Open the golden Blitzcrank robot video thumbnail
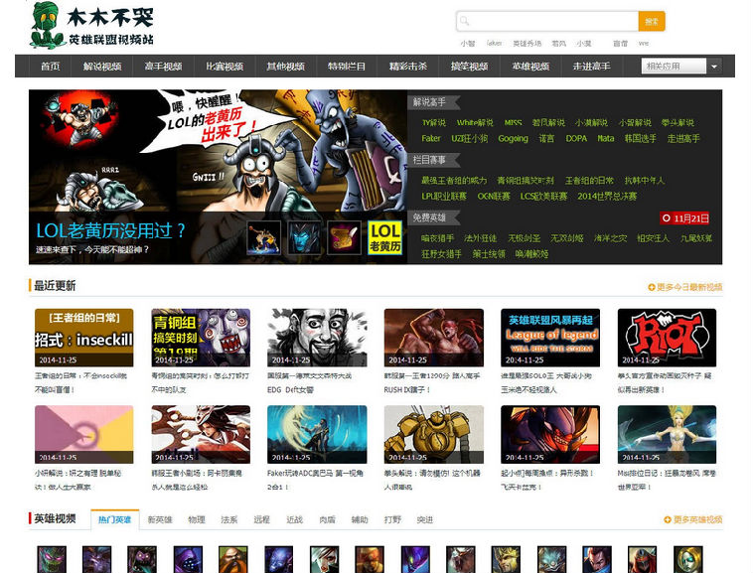The width and height of the screenshot is (753, 573). 434,434
